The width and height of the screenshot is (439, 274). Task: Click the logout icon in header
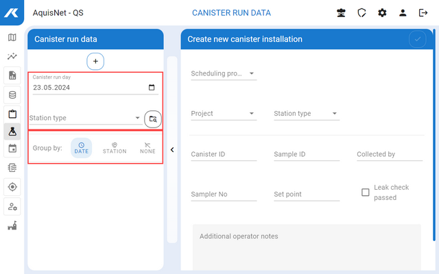(423, 13)
